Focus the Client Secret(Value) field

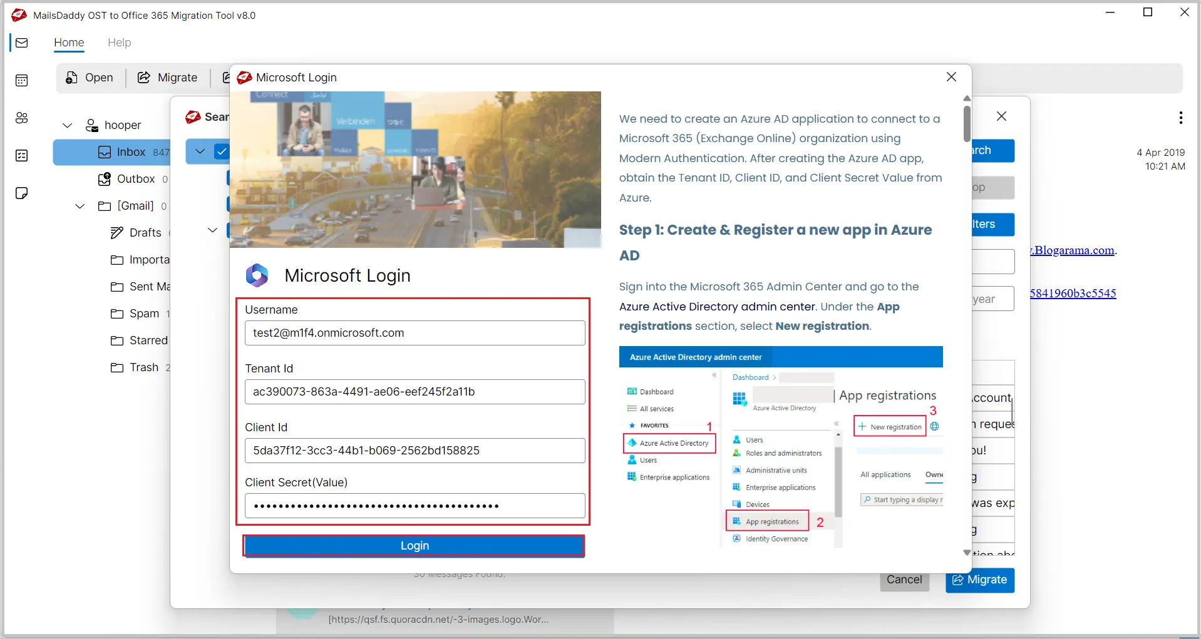(415, 506)
